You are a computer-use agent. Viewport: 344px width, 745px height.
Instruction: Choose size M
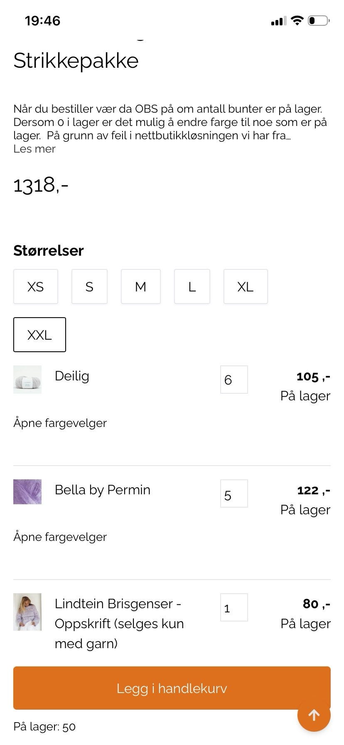coord(140,286)
